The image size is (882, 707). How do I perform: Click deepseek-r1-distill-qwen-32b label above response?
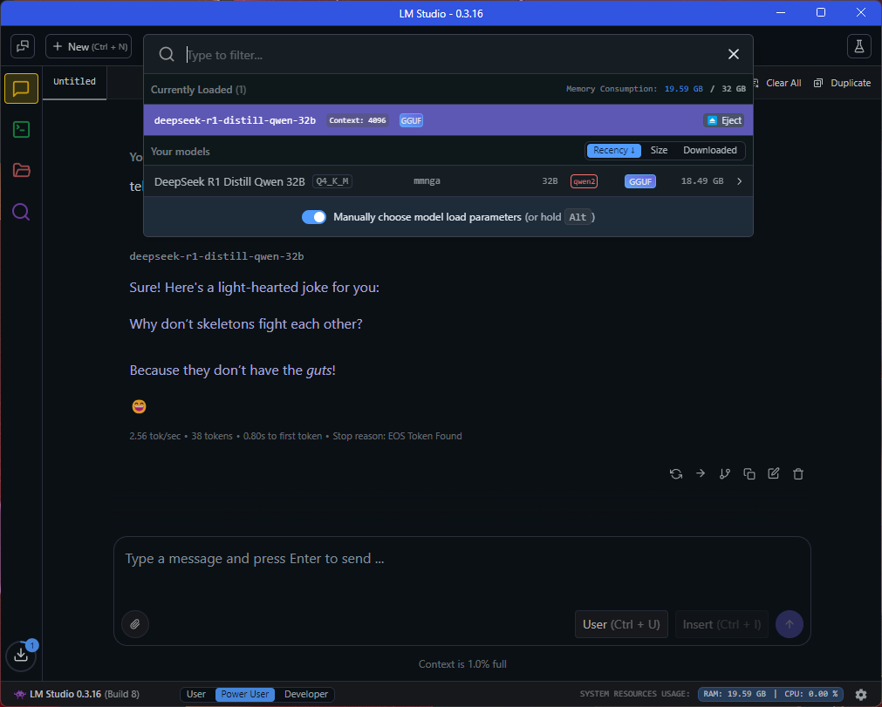(x=216, y=256)
